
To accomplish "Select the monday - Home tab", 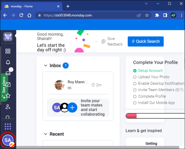I will (32, 6).
